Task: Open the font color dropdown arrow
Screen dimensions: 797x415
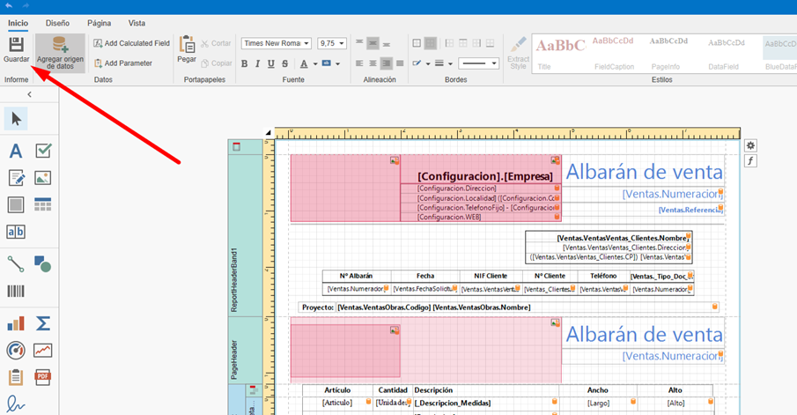Action: 315,63
